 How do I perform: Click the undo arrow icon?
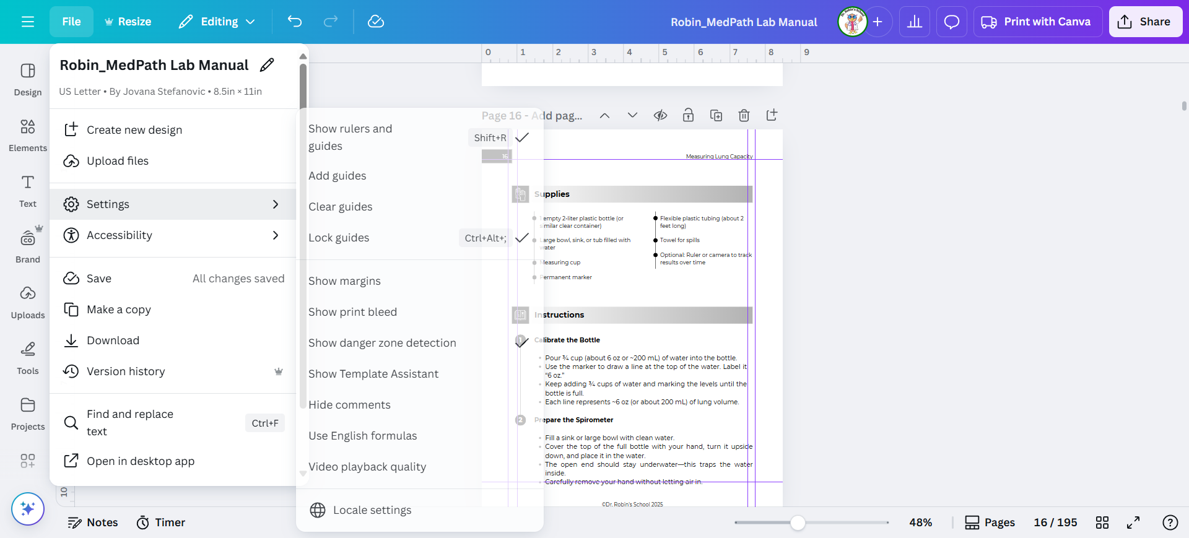point(295,22)
